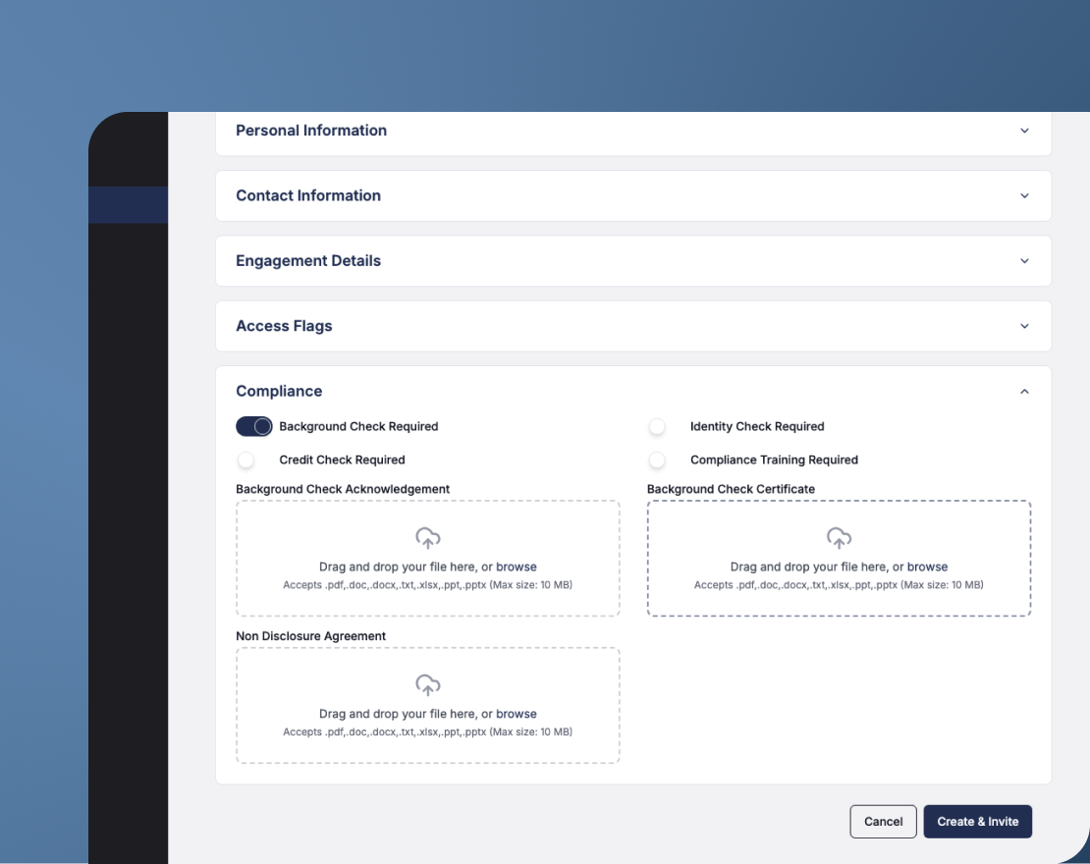The width and height of the screenshot is (1090, 864).
Task: Collapse the Compliance section chevron
Action: pyautogui.click(x=1024, y=392)
